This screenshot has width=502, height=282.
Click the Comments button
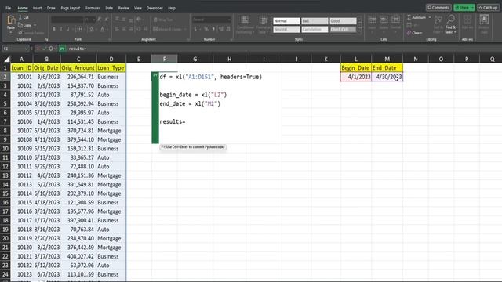coord(438,8)
